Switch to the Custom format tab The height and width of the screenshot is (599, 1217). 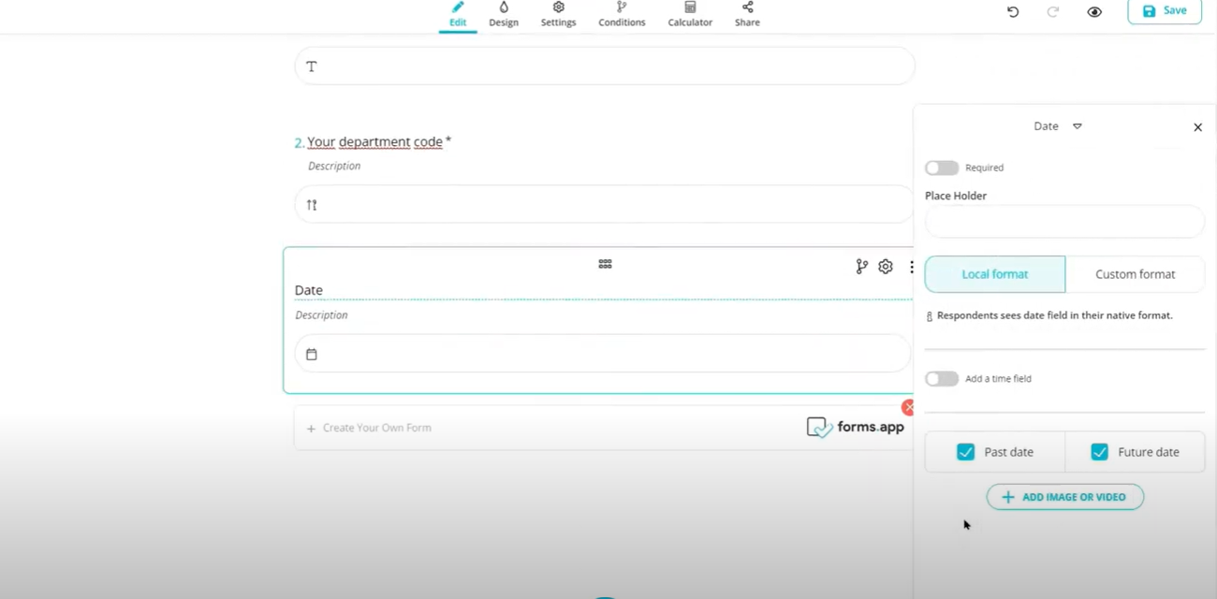coord(1135,273)
